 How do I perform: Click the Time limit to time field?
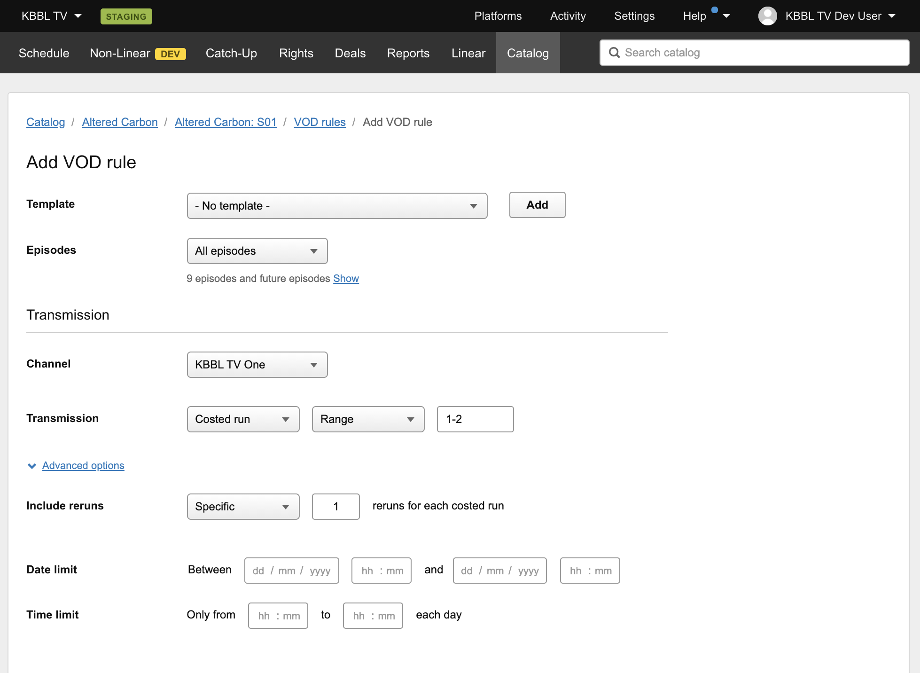pyautogui.click(x=373, y=616)
